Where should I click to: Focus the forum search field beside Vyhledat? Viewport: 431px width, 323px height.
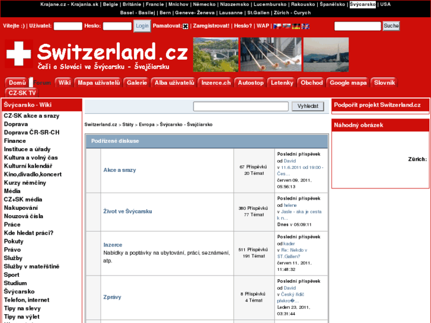pos(241,106)
